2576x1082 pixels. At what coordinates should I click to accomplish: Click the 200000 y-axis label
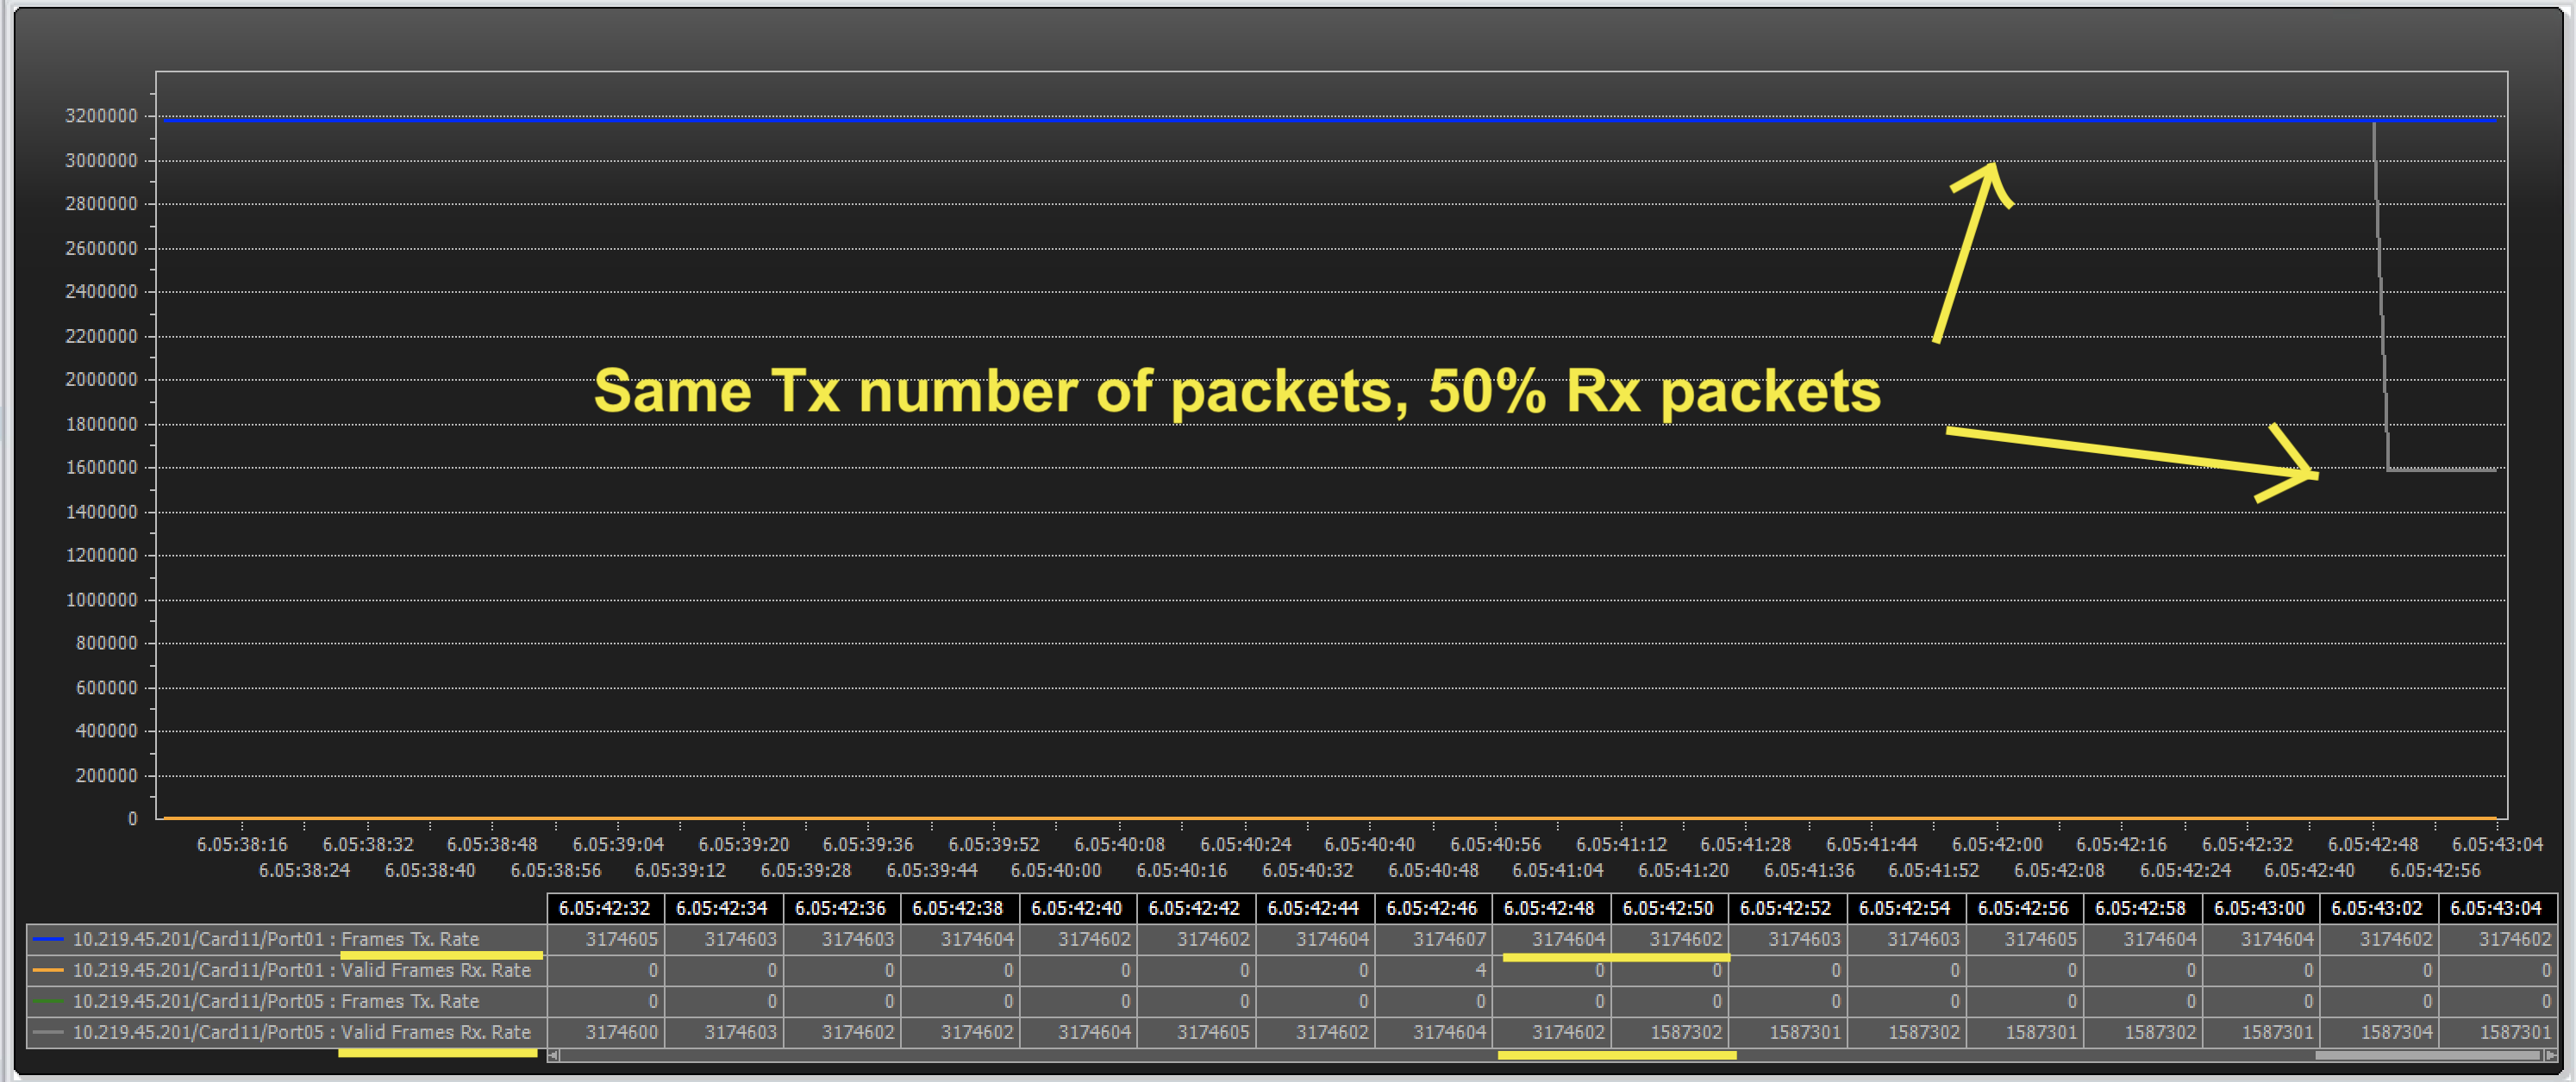(x=106, y=775)
